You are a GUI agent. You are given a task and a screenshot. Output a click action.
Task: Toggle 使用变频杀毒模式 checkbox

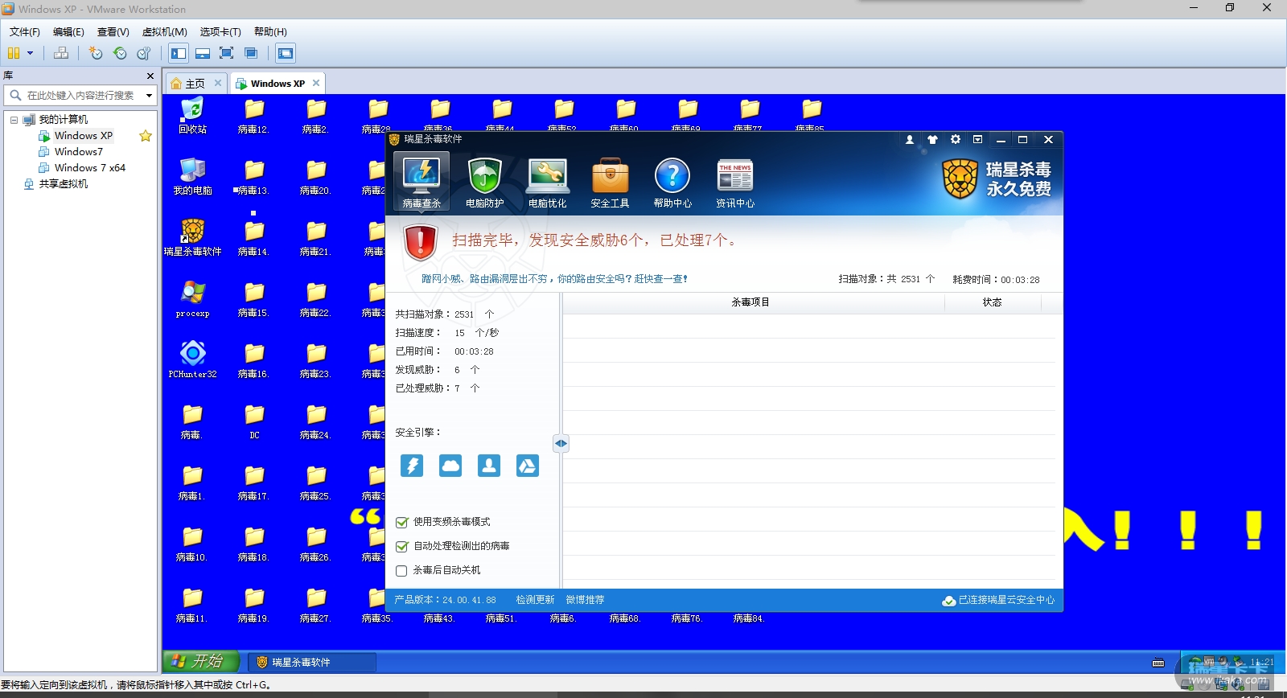coord(402,523)
